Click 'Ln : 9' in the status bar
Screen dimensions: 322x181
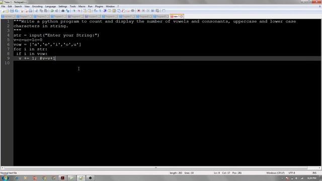pyautogui.click(x=217, y=173)
